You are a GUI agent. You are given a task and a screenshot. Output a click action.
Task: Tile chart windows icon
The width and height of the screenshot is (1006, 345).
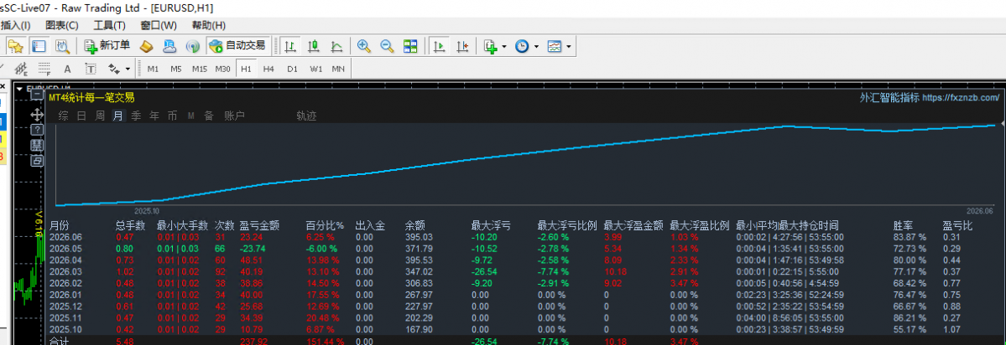click(x=410, y=46)
